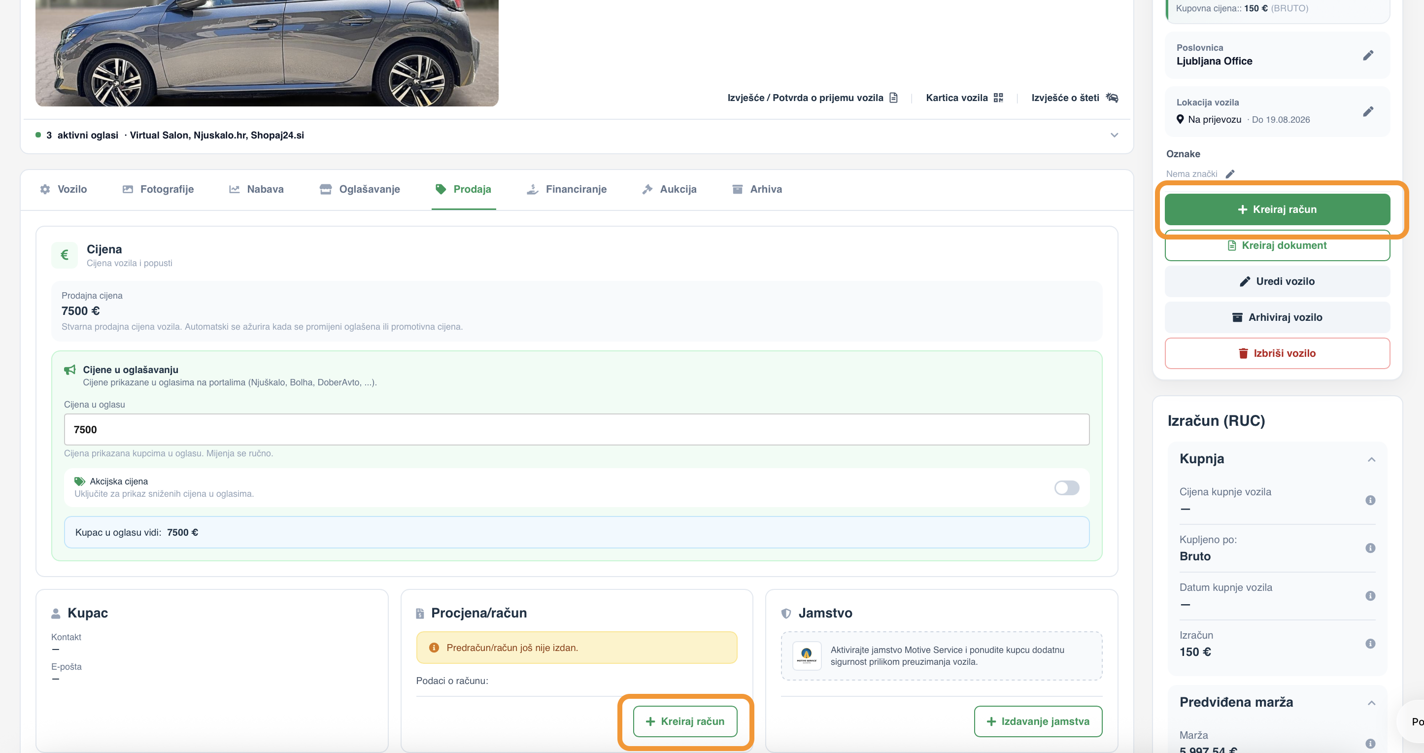Click the red Izbriši vozilo button
Screen dimensions: 1424x753
1277,353
